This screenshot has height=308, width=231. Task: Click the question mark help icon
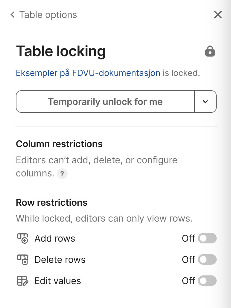pos(62,174)
